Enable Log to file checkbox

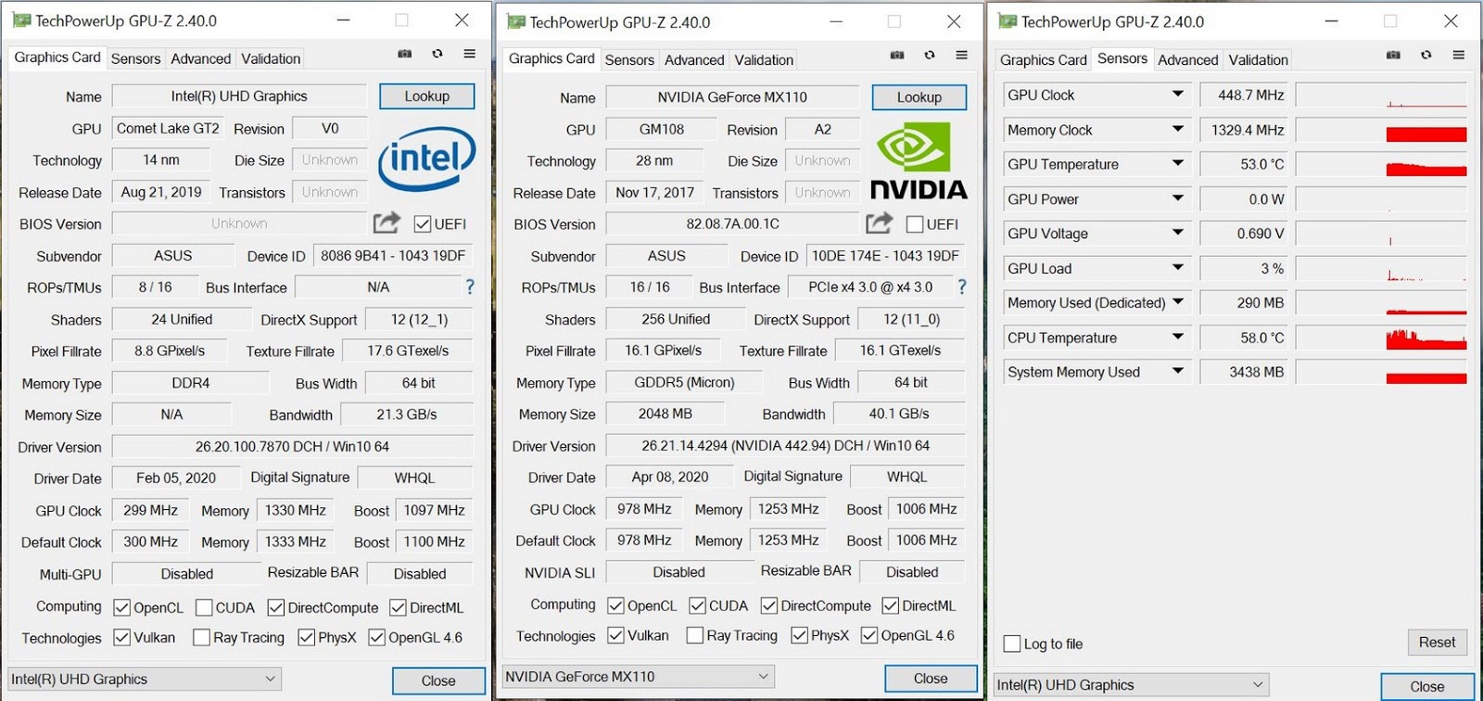1012,644
